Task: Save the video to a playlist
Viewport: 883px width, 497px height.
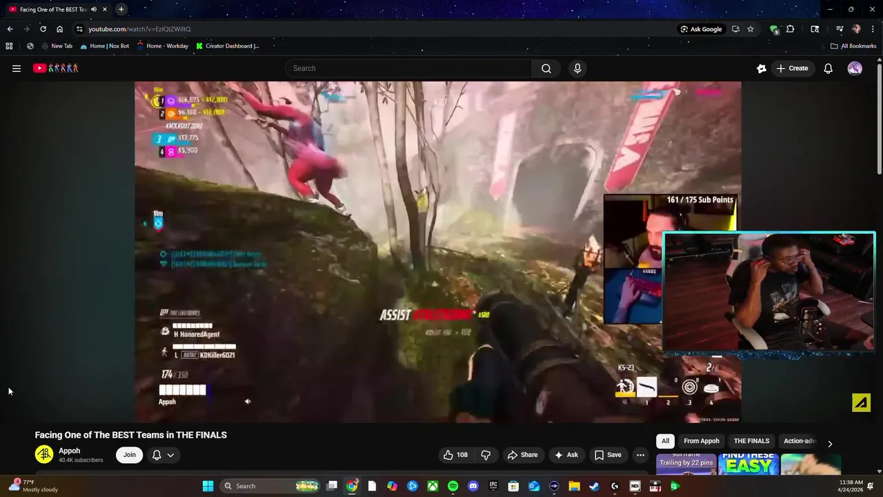Action: (x=608, y=455)
